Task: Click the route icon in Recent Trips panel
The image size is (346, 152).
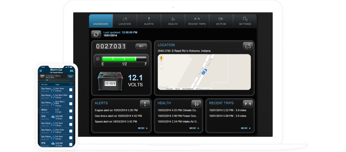Action: point(248,104)
